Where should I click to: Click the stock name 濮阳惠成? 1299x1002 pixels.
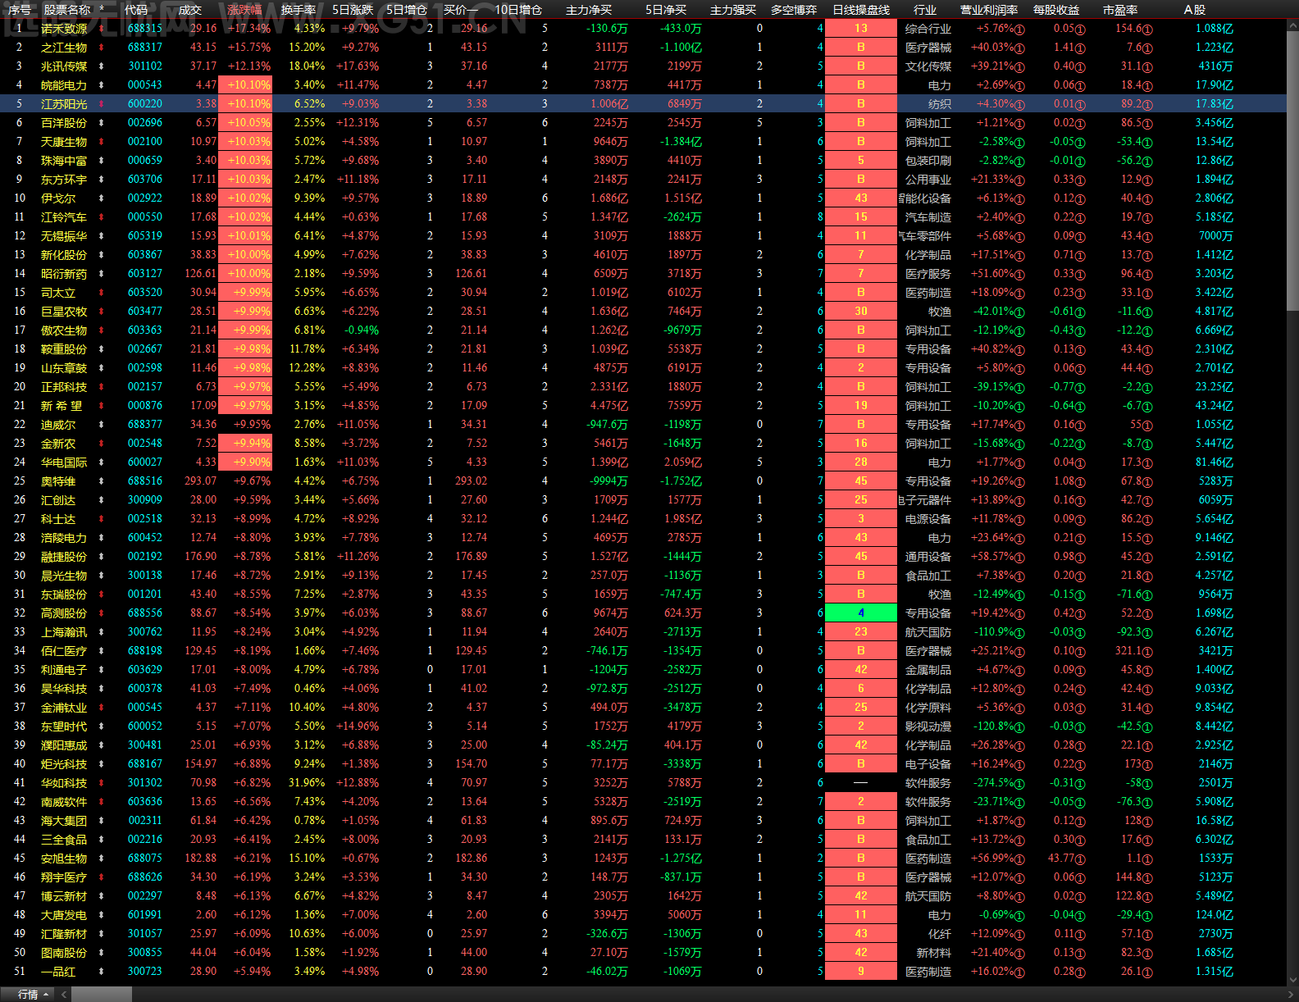64,745
